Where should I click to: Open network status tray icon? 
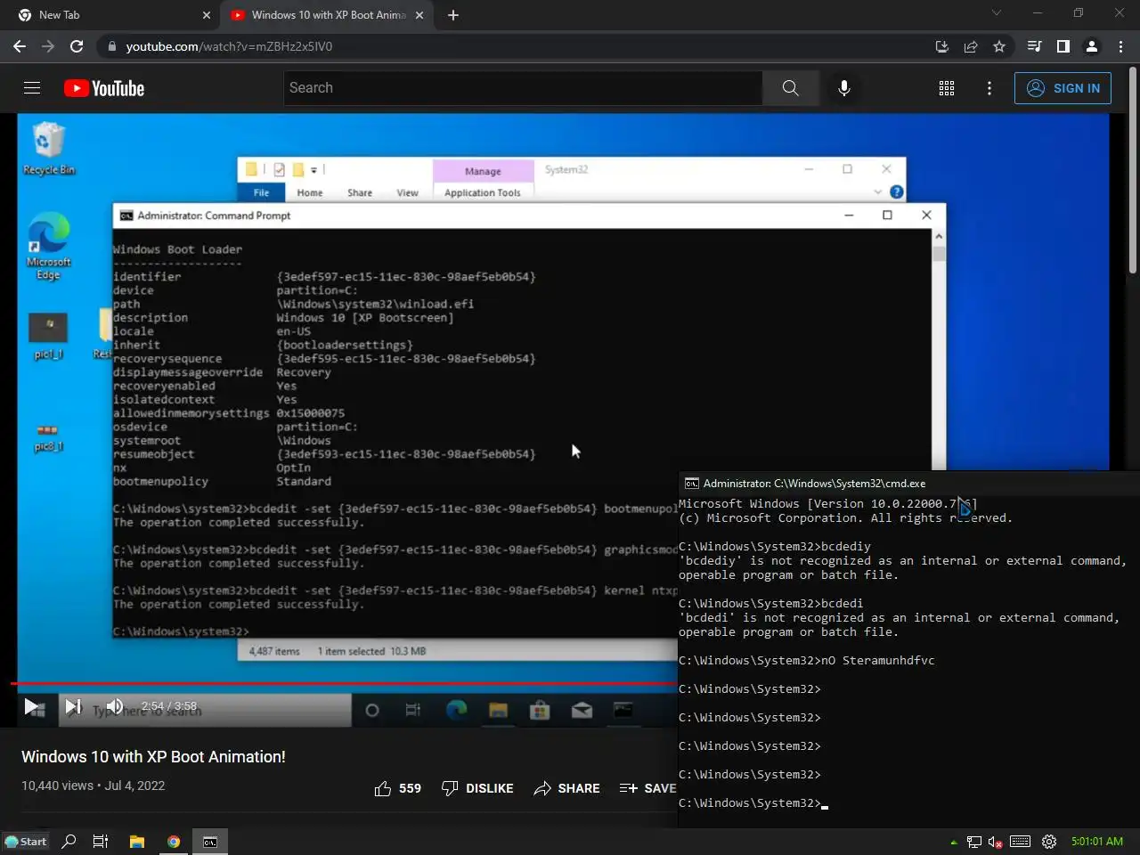974,843
